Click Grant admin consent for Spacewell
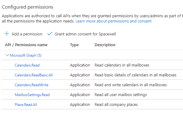Image resolution: width=183 pixels, height=113 pixels. [x=85, y=34]
